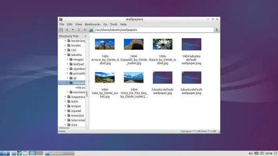Click the wallpapers taskbar window button

click(59, 153)
